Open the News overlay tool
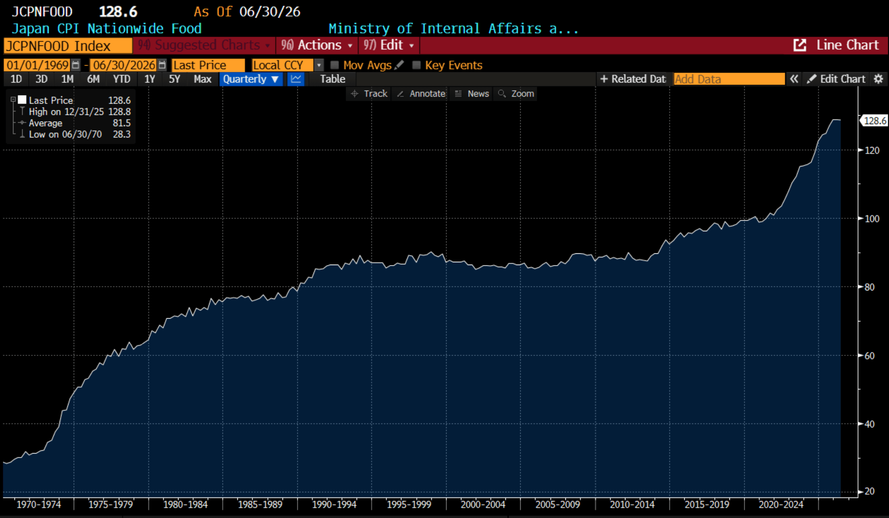 click(472, 94)
